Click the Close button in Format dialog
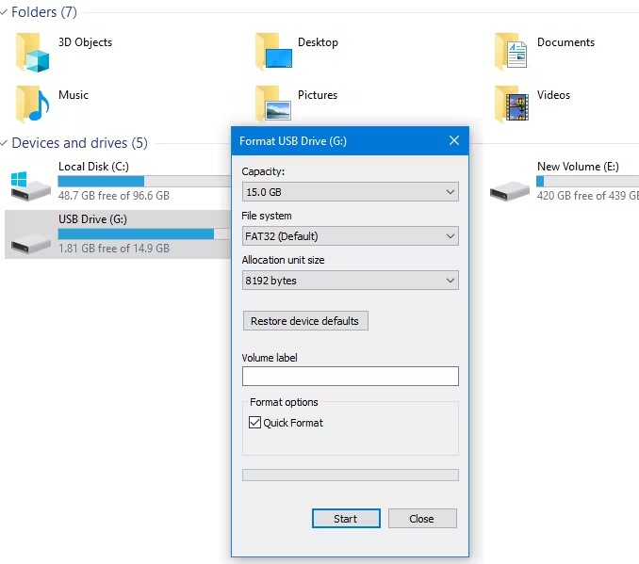 422,519
